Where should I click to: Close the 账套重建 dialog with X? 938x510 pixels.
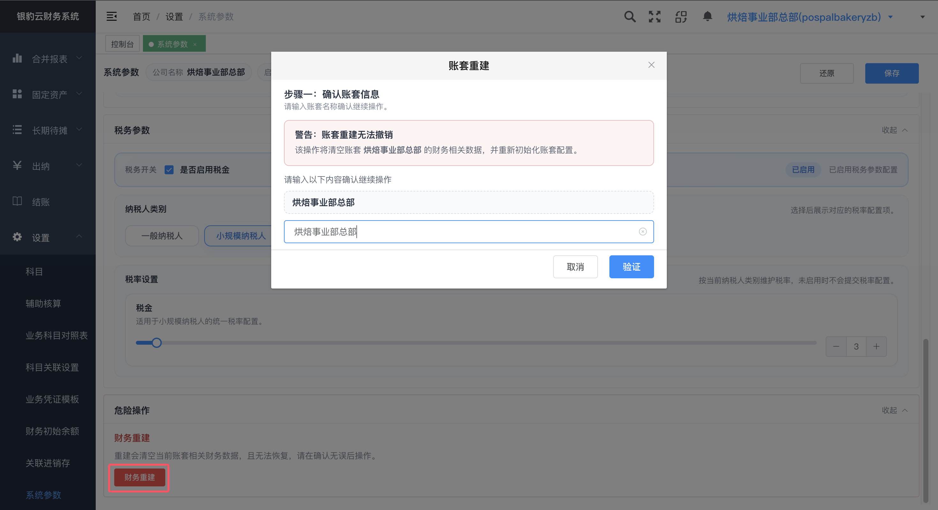pyautogui.click(x=651, y=65)
